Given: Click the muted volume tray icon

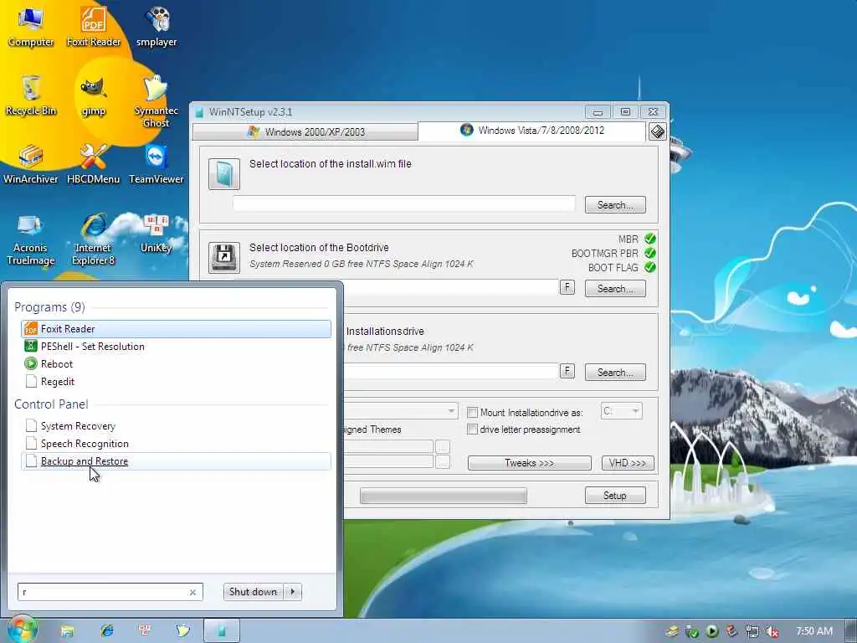Looking at the screenshot, I should click(772, 631).
